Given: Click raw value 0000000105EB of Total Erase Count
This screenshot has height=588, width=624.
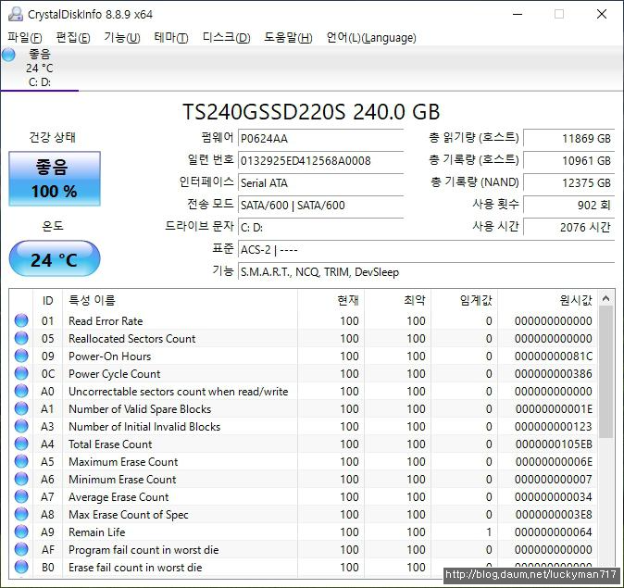Looking at the screenshot, I should pos(554,444).
